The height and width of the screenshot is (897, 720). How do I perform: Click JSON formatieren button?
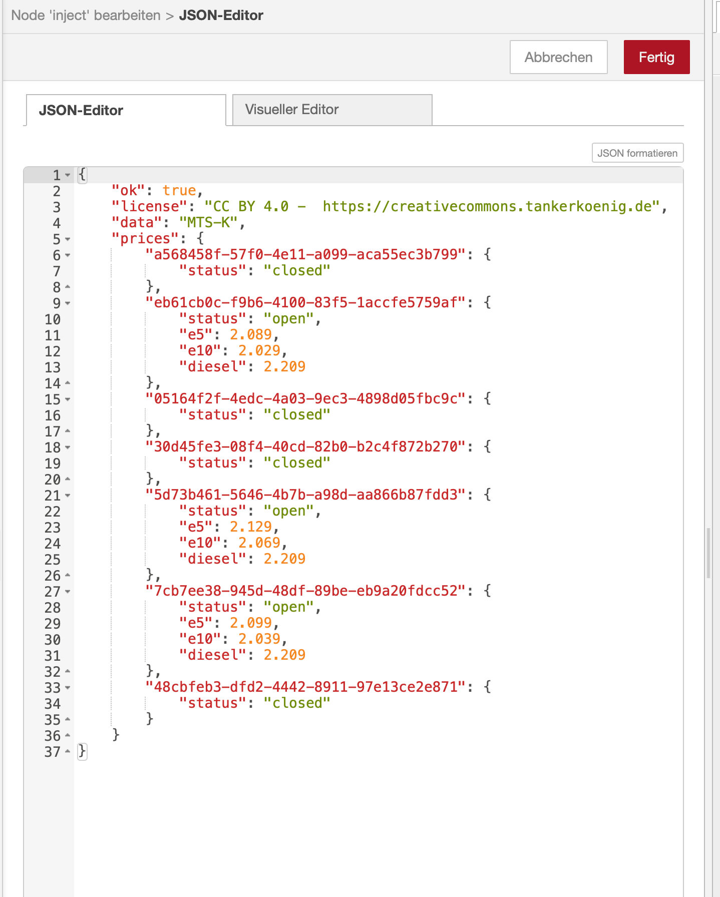tap(637, 153)
